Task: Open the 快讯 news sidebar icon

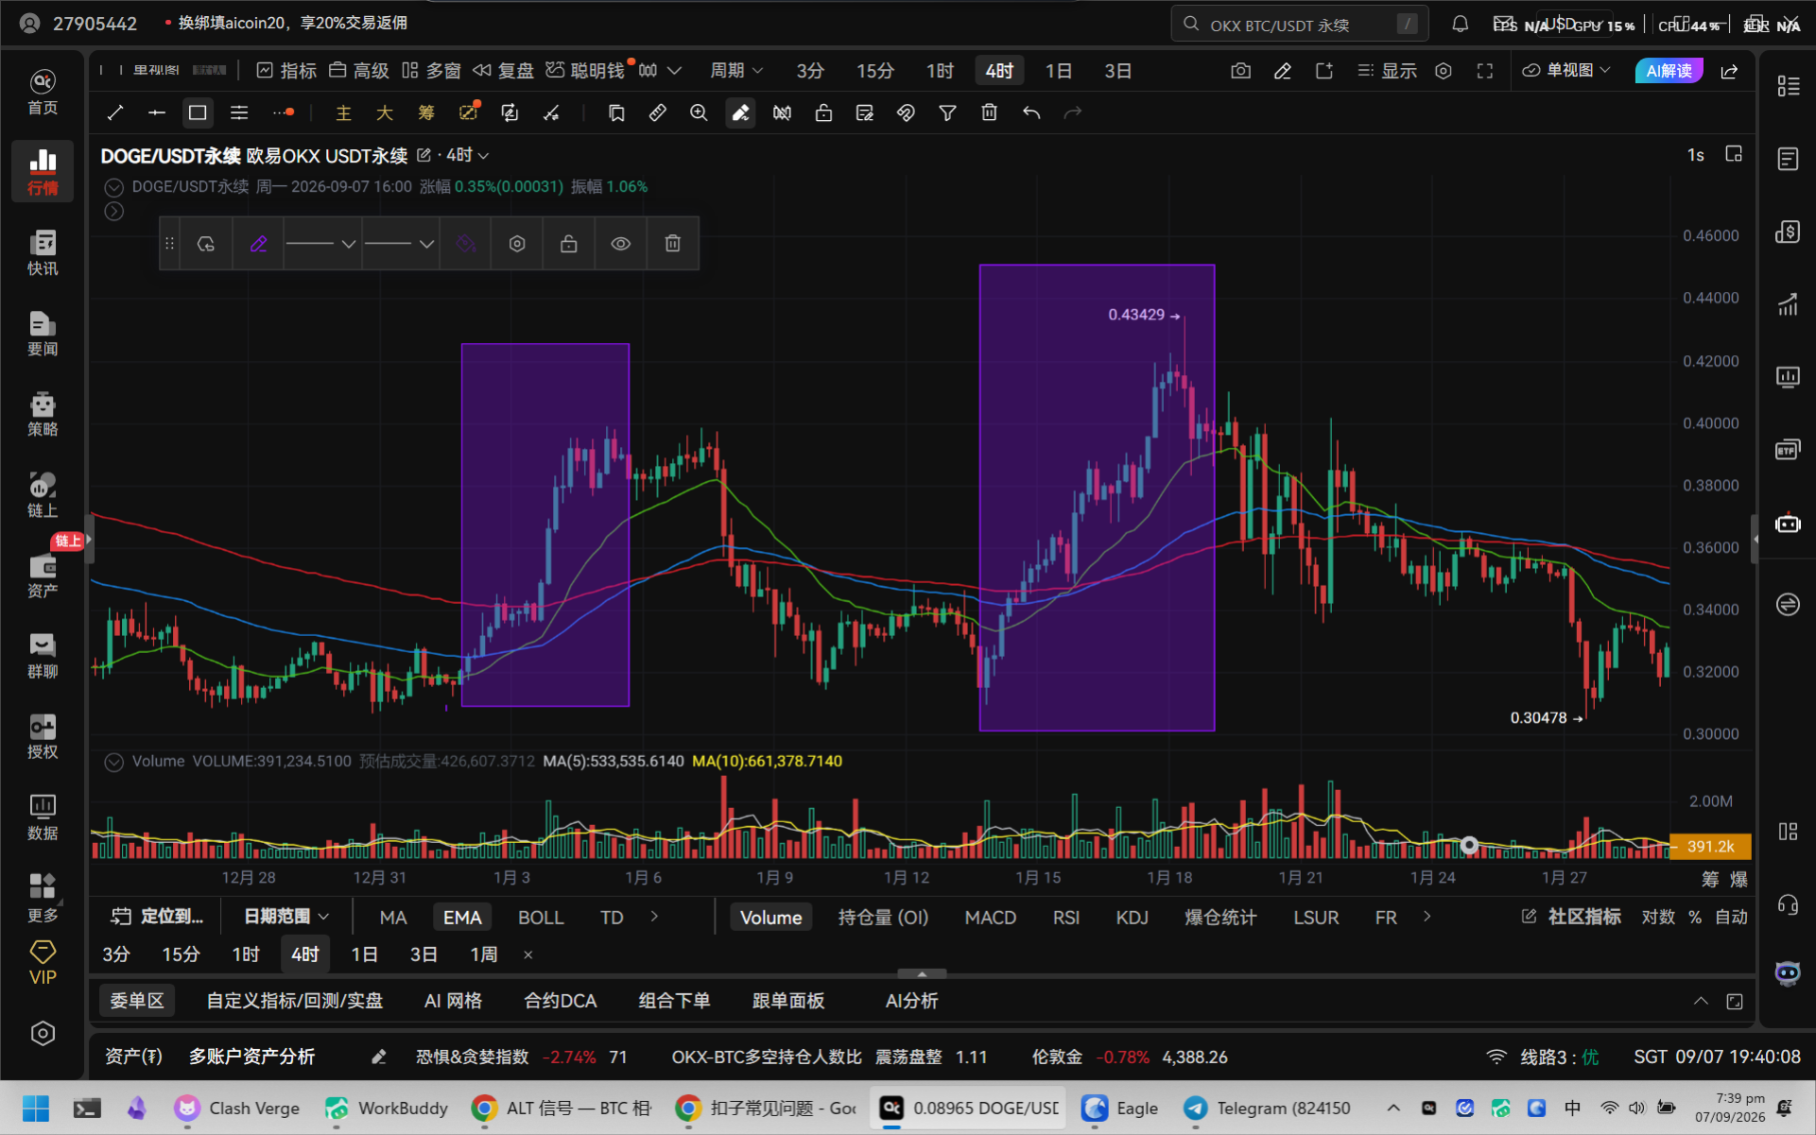Action: 43,252
